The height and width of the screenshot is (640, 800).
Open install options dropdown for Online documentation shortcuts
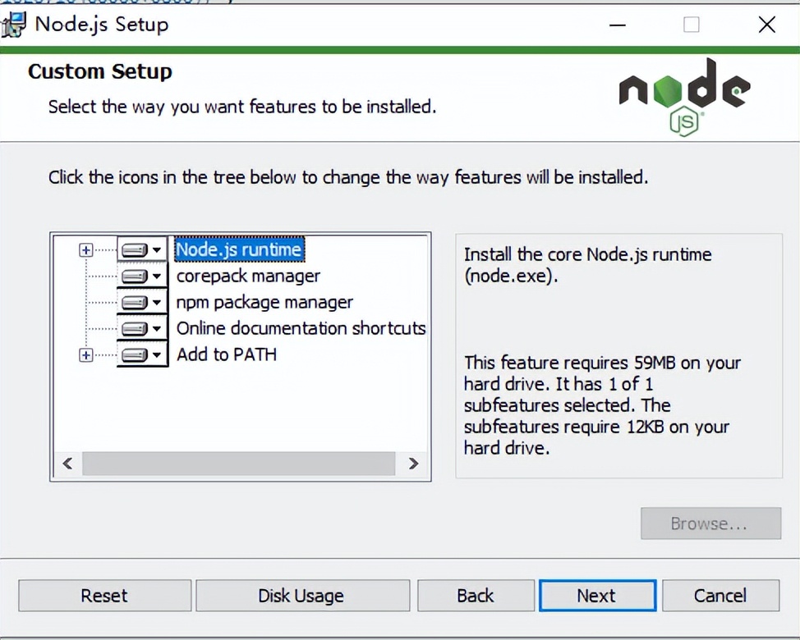tap(142, 329)
